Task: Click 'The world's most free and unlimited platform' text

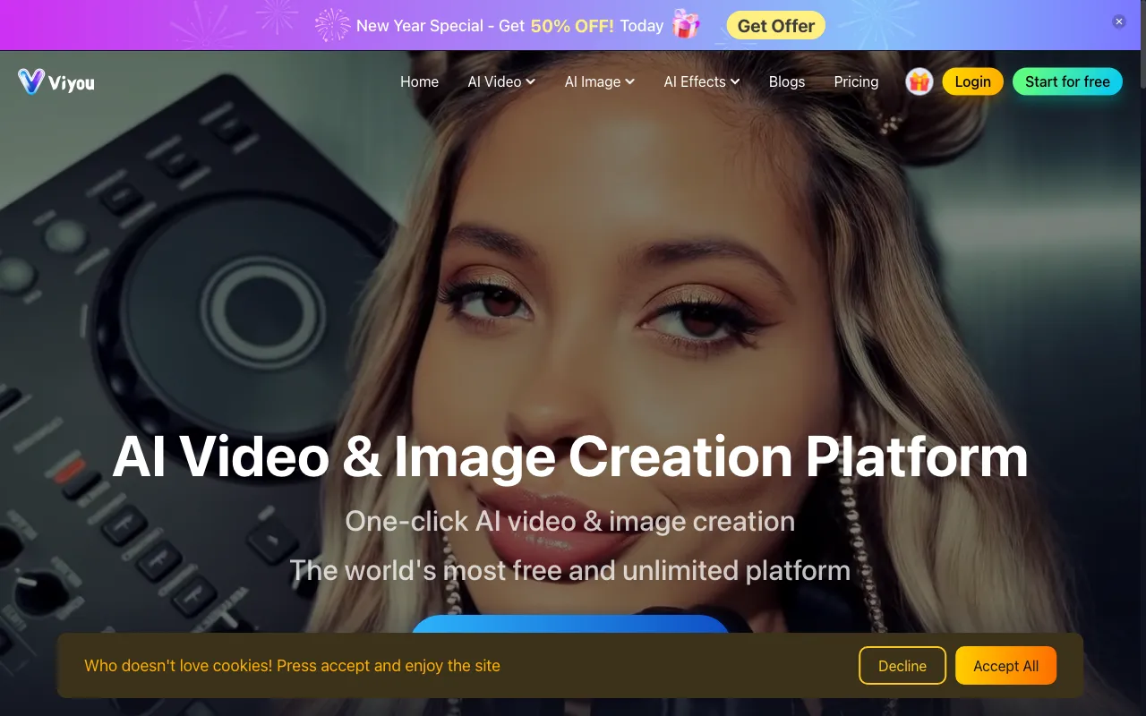Action: (570, 570)
